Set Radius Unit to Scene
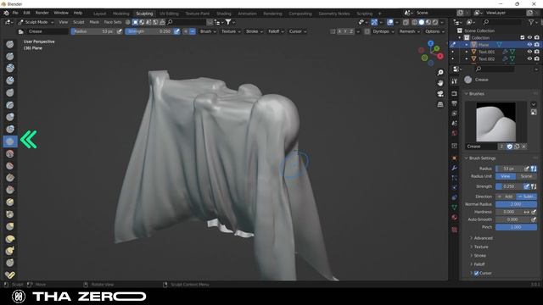Viewport: 543px width, 305px height. point(526,176)
